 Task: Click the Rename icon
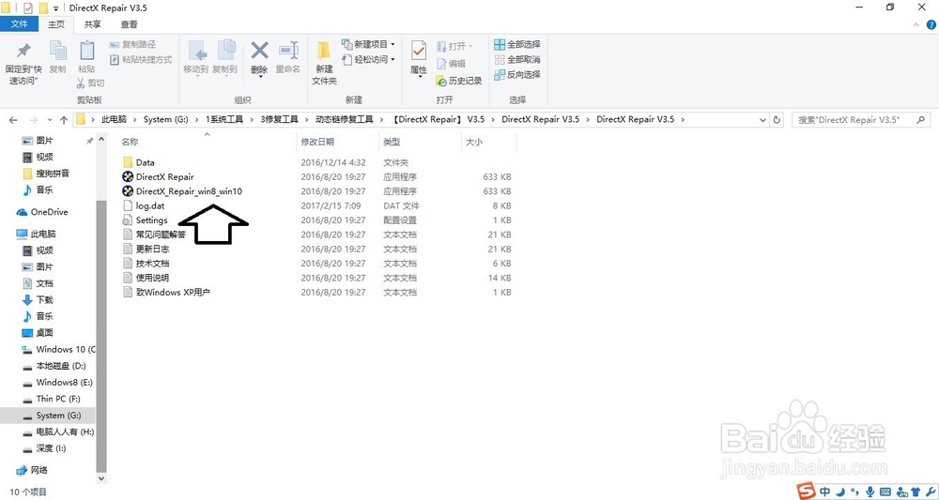[288, 51]
